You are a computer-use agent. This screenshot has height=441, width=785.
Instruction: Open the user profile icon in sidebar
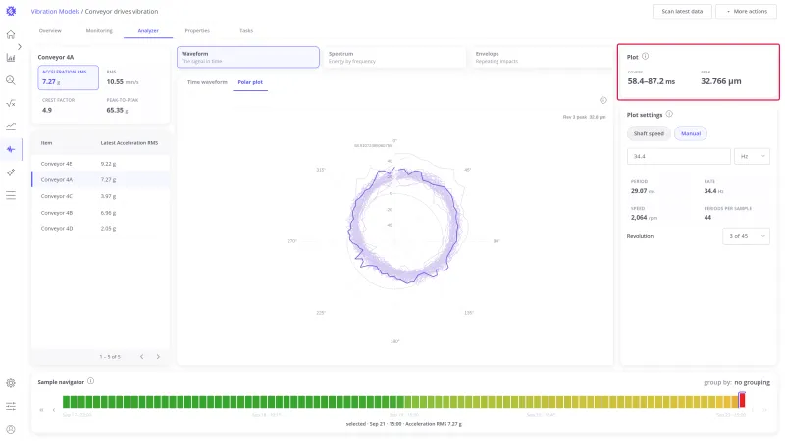11,429
